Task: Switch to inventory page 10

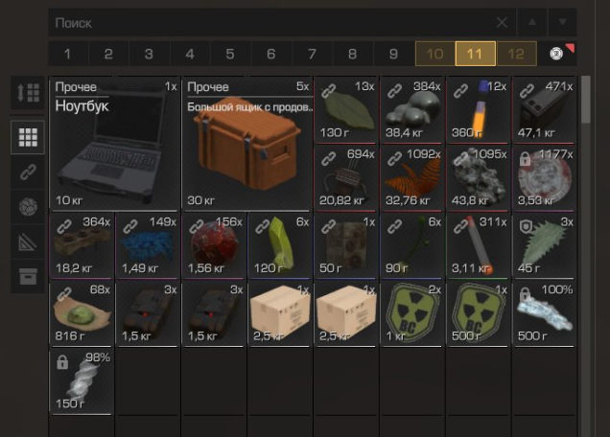Action: point(434,54)
